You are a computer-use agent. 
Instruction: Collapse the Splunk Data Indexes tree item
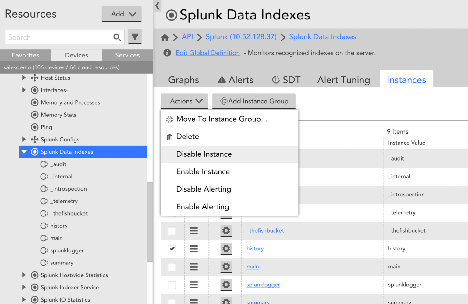[24, 152]
